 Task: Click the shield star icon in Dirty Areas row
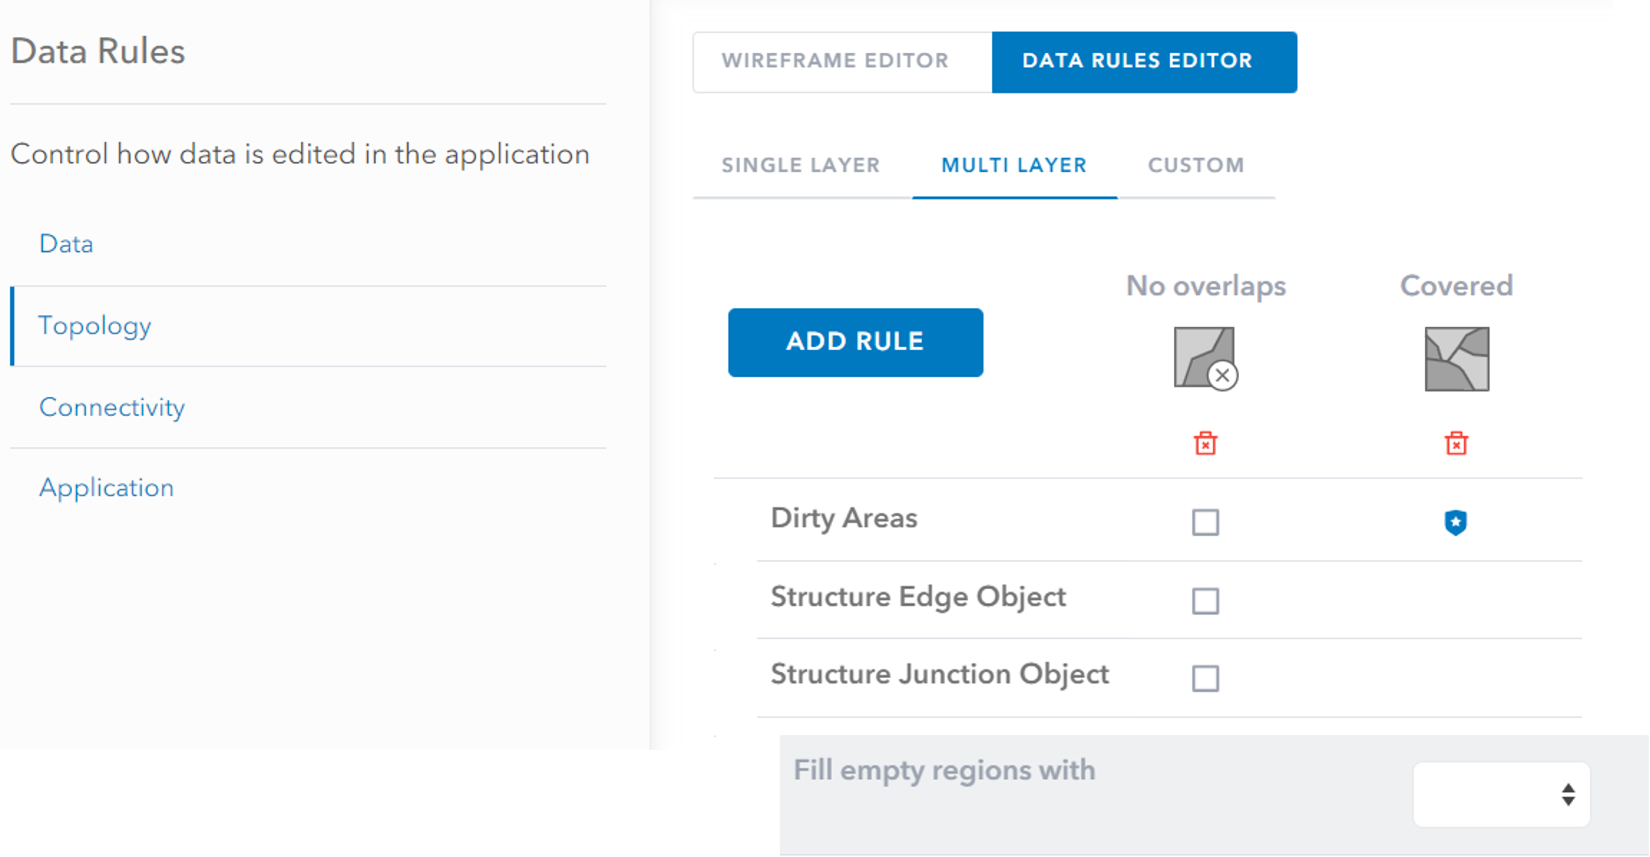[x=1455, y=523]
